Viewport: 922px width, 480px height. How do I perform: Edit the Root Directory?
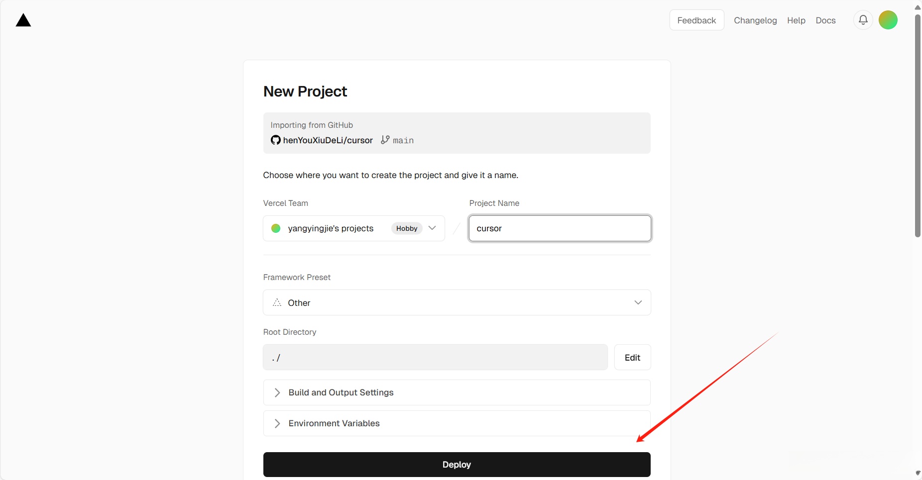[632, 358]
